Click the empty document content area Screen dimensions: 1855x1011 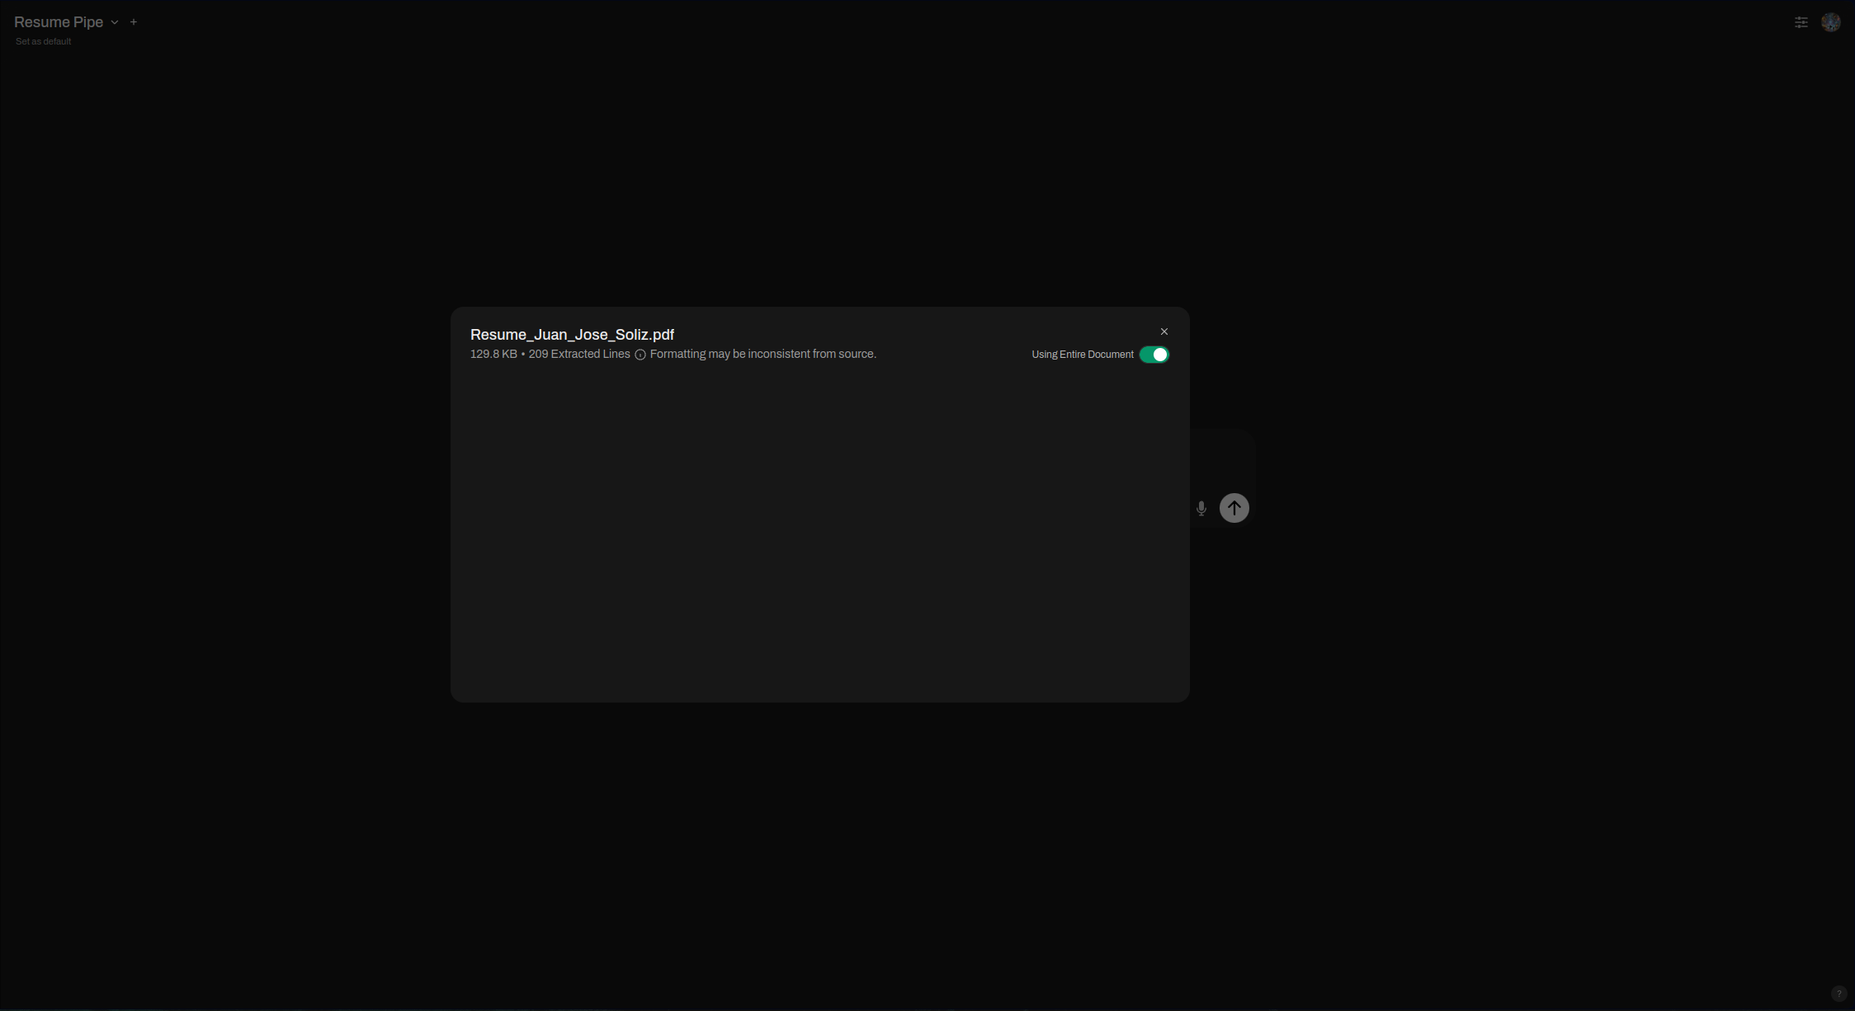[x=819, y=536]
